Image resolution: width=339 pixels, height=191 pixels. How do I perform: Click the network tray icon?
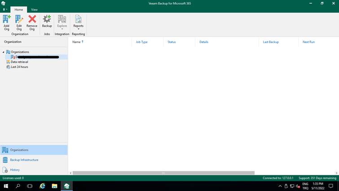click(292, 186)
